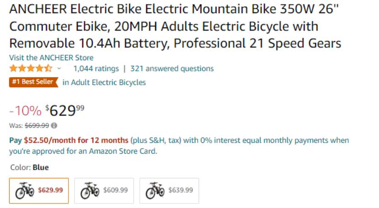Click bike thumbnail in the $609.99 option
This screenshot has width=379, height=208.
pyautogui.click(x=90, y=190)
